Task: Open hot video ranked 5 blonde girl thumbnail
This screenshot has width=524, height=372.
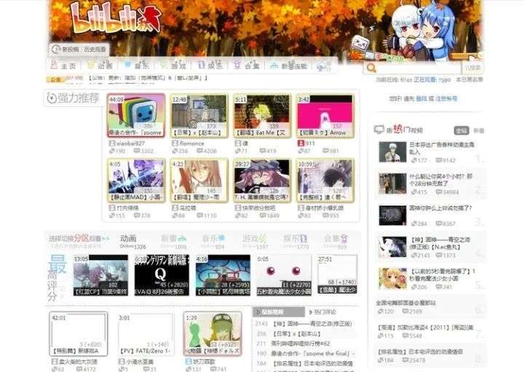Action: coord(392,278)
